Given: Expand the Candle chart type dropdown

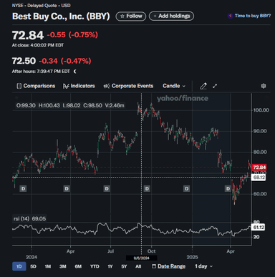Looking at the screenshot, I should point(174,86).
